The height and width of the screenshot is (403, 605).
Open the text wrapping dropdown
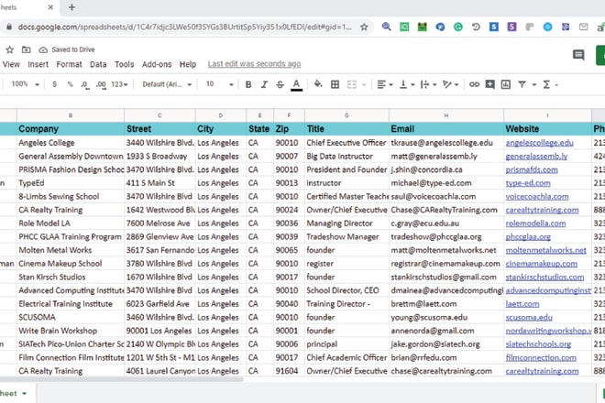point(428,84)
